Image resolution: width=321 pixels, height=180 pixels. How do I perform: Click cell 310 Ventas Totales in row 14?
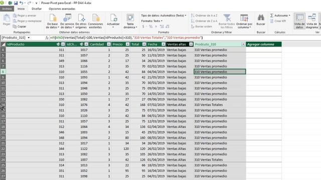click(x=220, y=104)
